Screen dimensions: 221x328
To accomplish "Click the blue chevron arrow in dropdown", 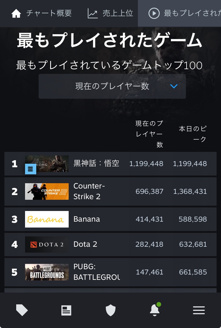I will pyautogui.click(x=174, y=86).
